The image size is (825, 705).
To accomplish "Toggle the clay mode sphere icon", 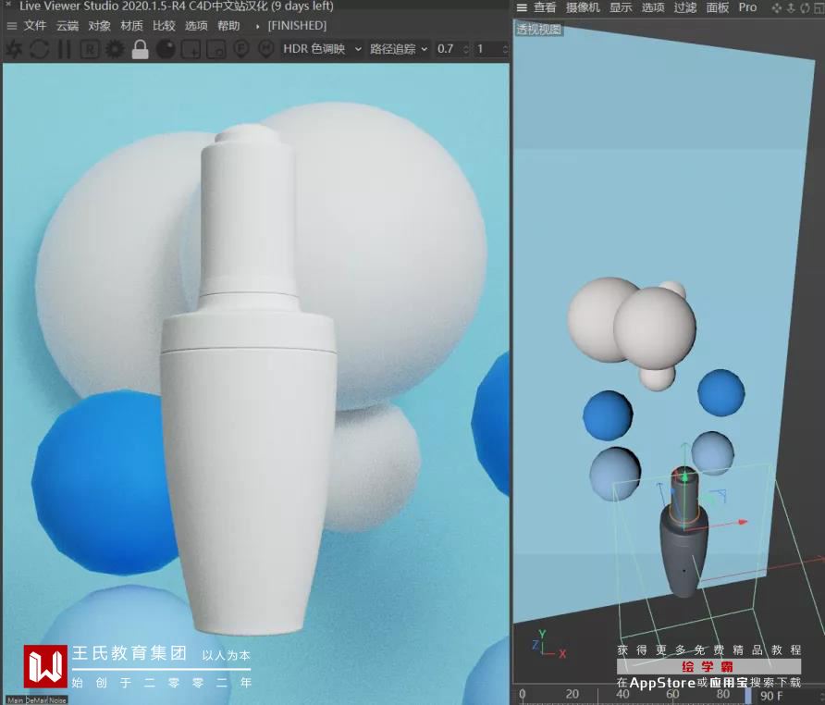I will (x=166, y=49).
